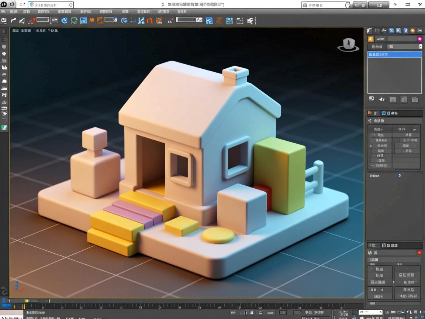Open the Create tab in the command panel

click(369, 31)
